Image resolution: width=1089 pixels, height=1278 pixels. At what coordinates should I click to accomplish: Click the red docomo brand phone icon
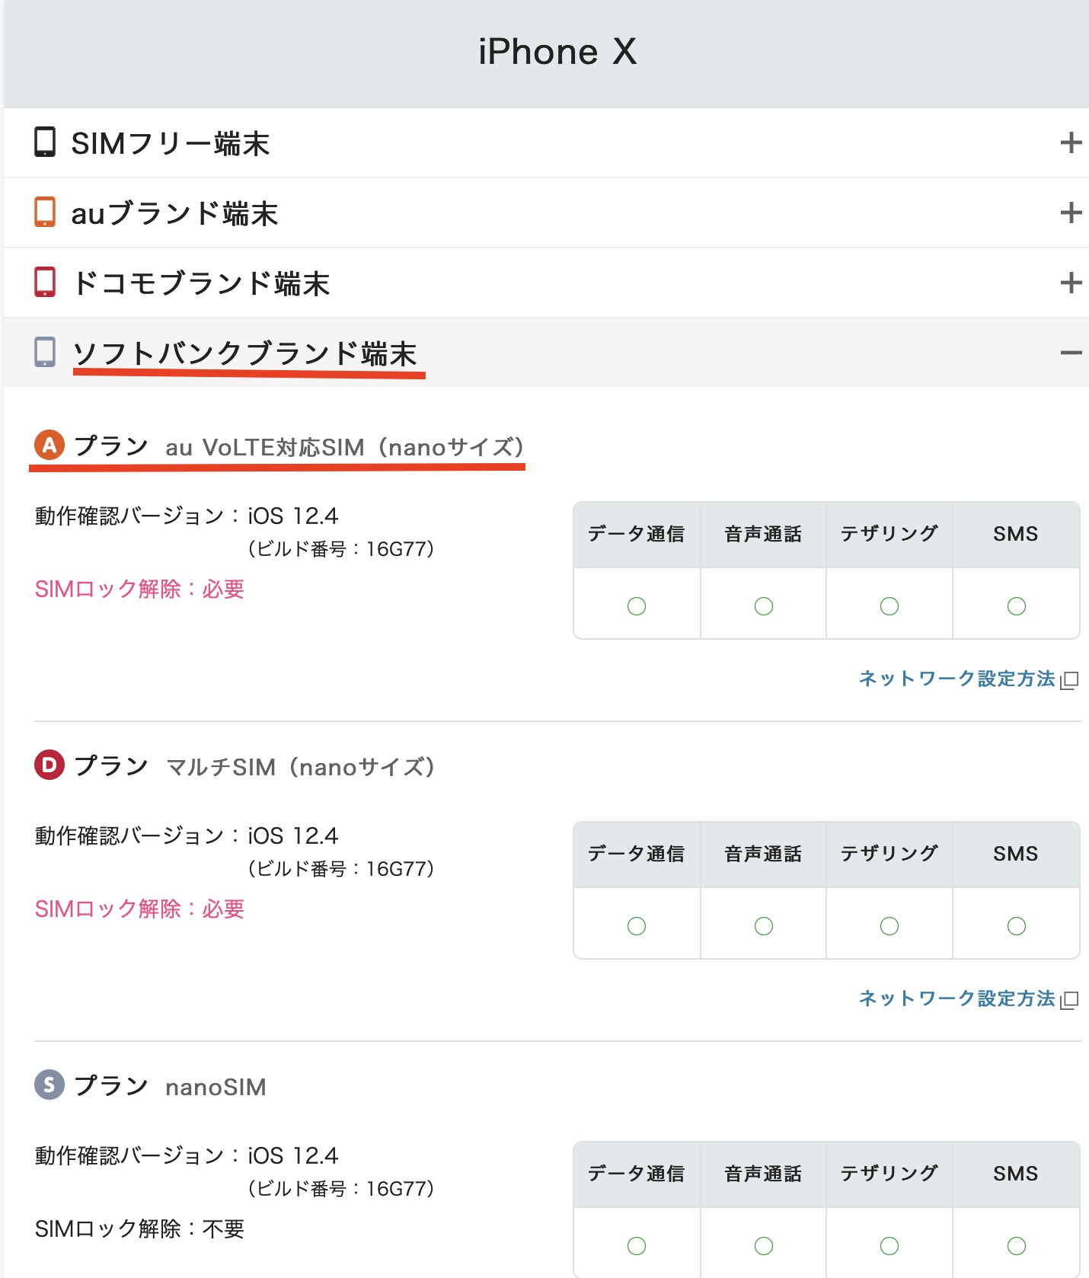[x=45, y=283]
